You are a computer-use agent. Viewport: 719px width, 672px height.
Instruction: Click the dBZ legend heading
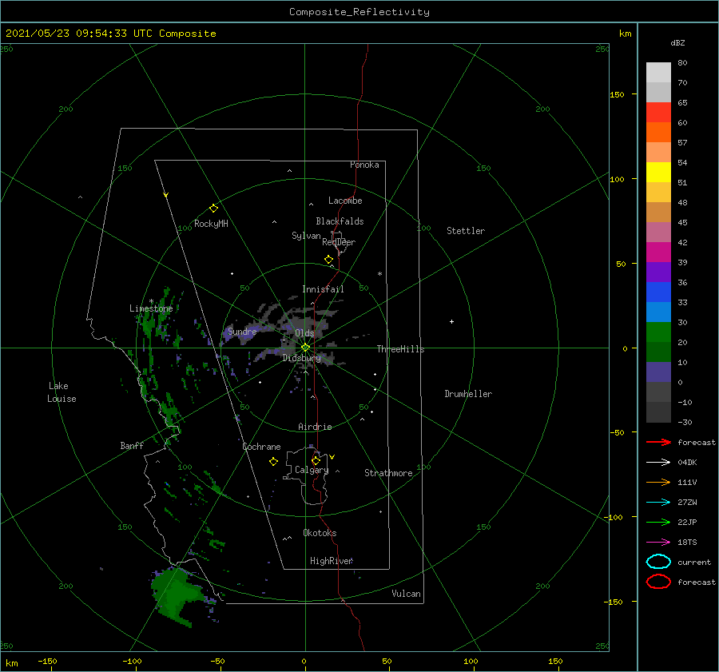click(x=677, y=43)
